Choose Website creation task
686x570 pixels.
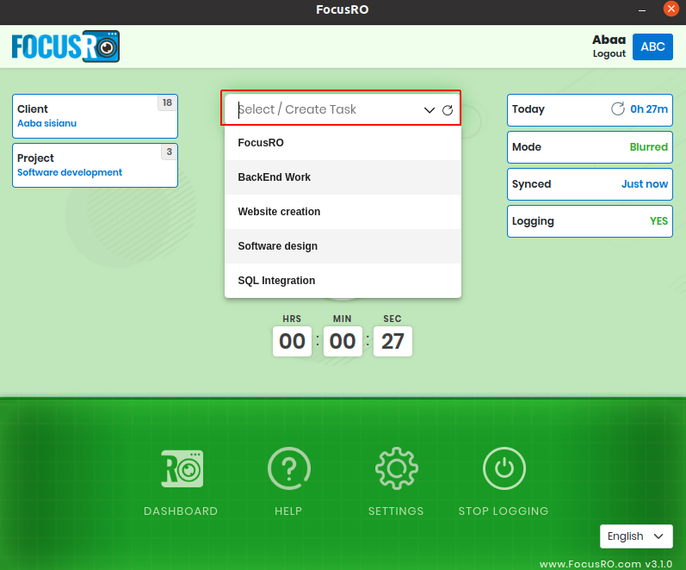[343, 212]
